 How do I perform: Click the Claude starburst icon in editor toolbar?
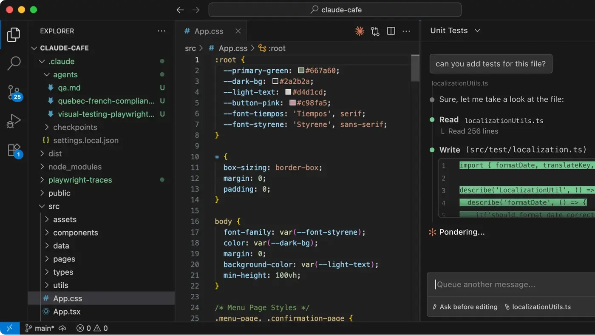(x=360, y=31)
